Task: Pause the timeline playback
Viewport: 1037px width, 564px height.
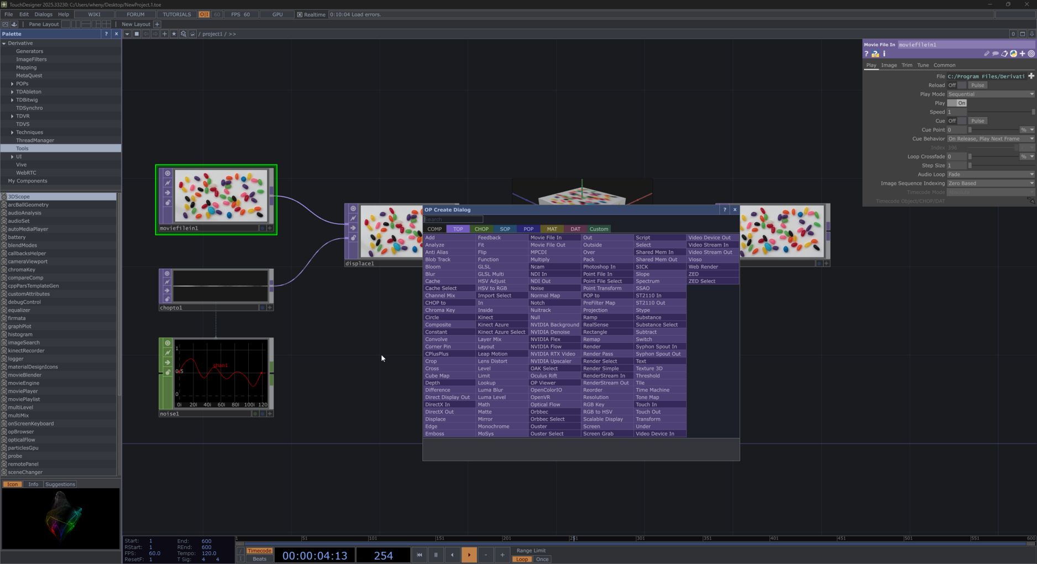Action: tap(436, 555)
